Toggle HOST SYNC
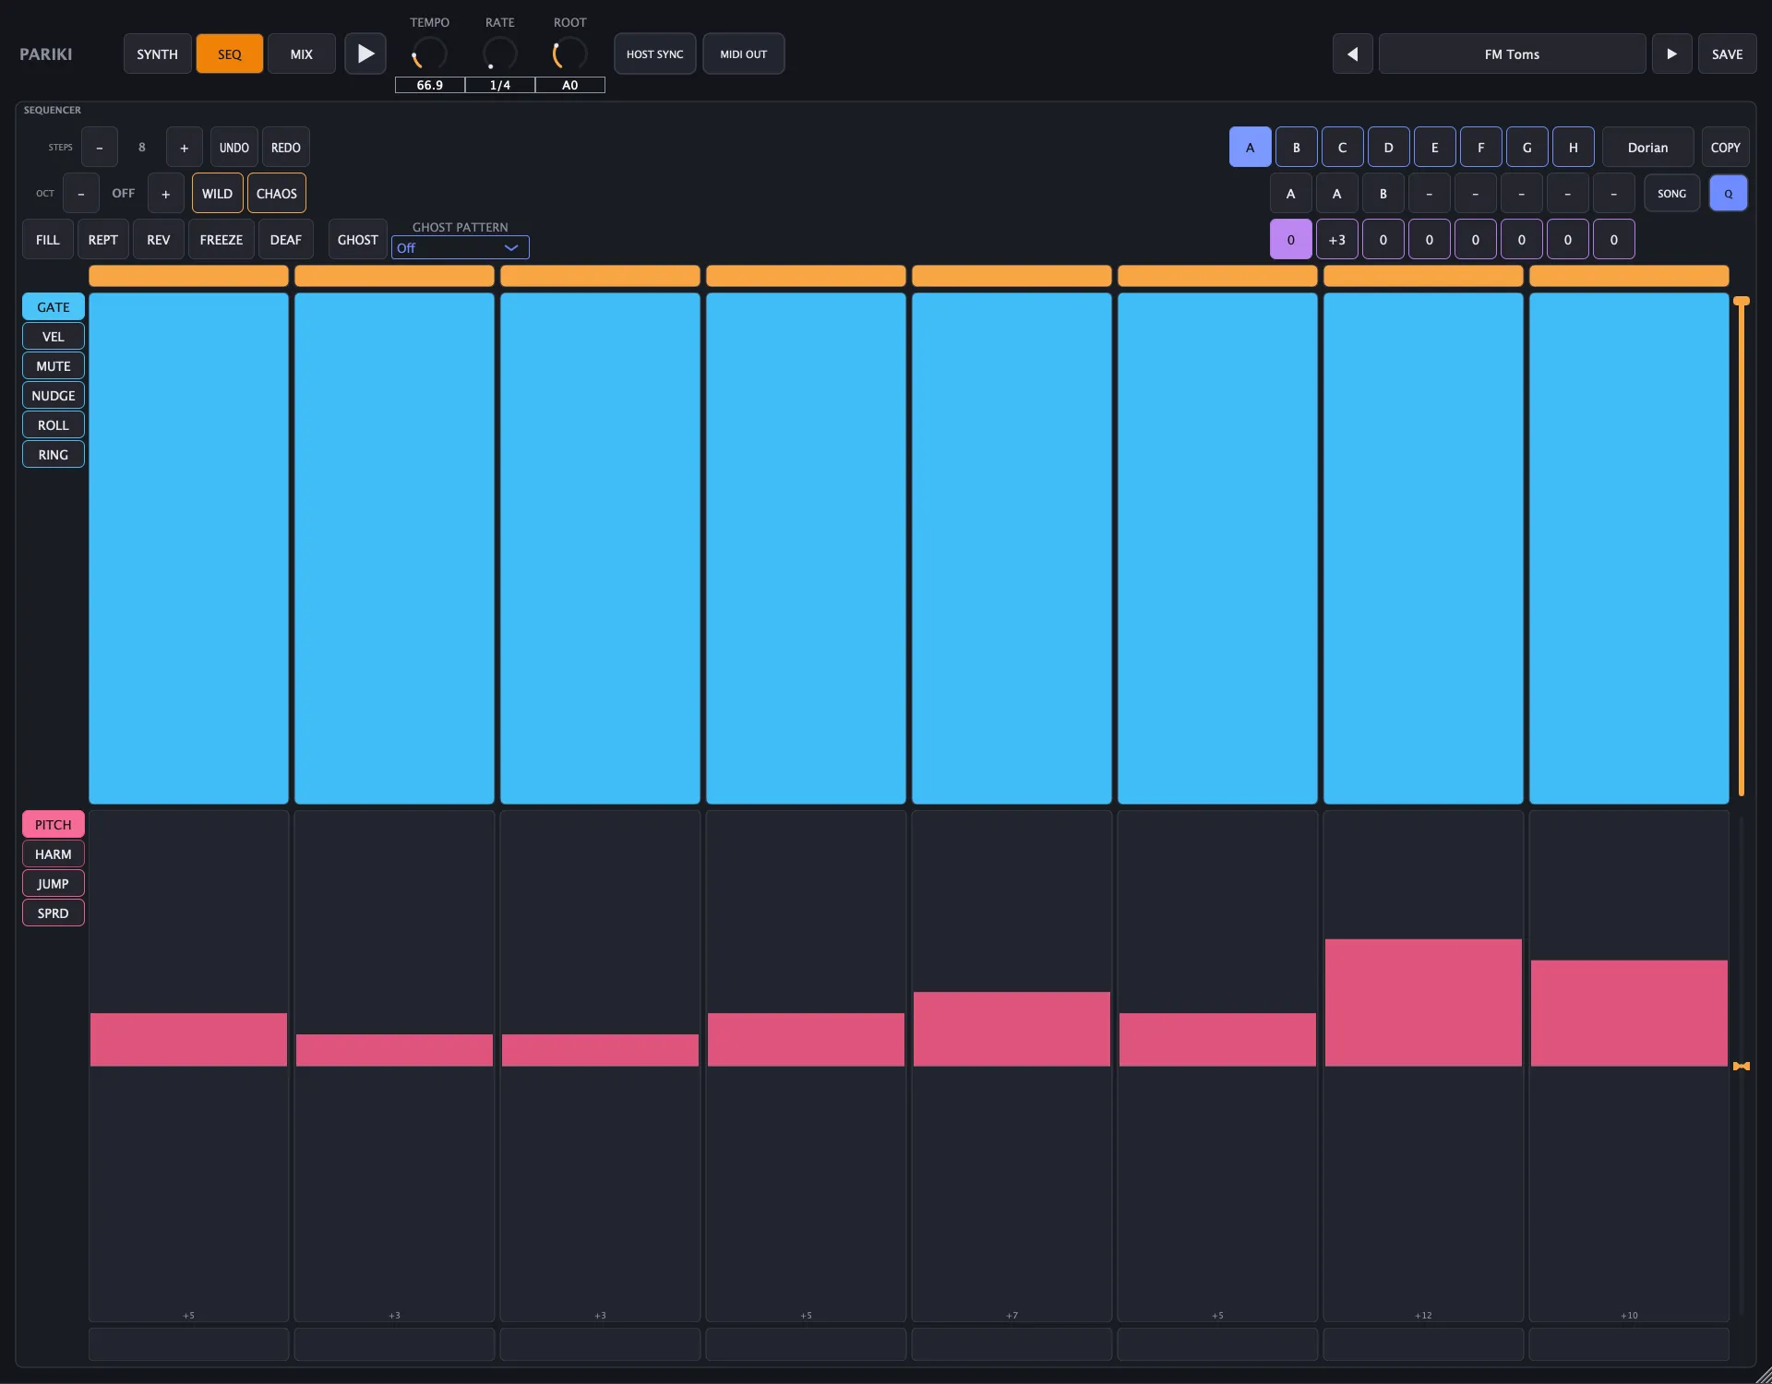This screenshot has height=1384, width=1772. (x=655, y=54)
